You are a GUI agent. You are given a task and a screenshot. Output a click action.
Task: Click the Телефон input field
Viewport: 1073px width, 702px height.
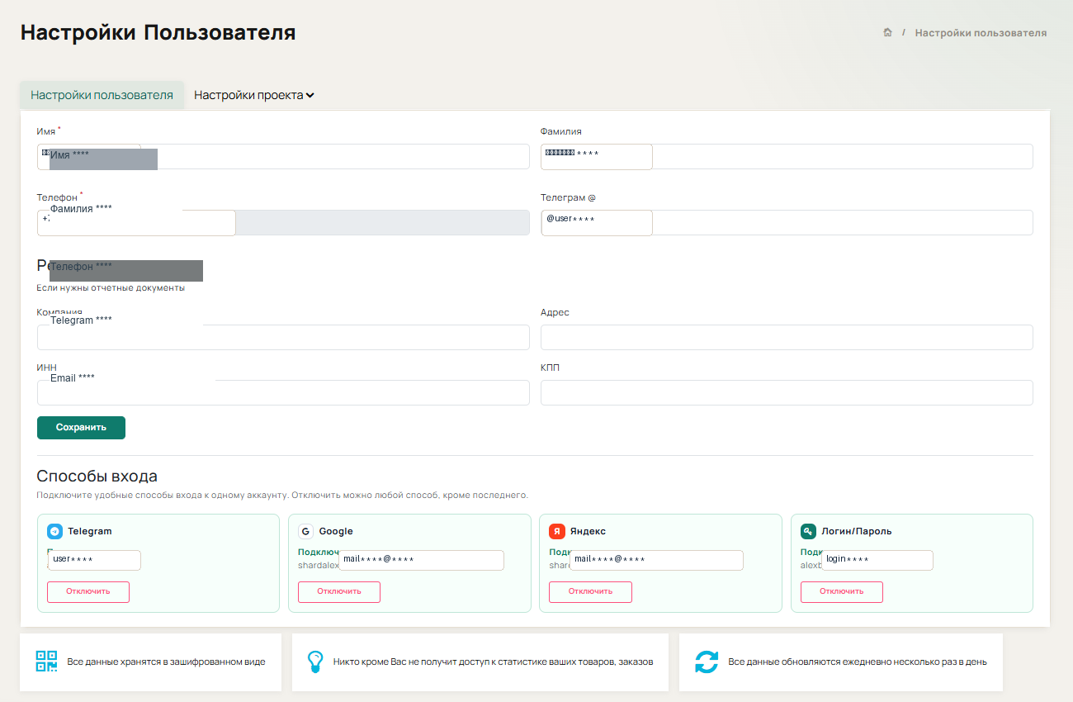point(283,222)
